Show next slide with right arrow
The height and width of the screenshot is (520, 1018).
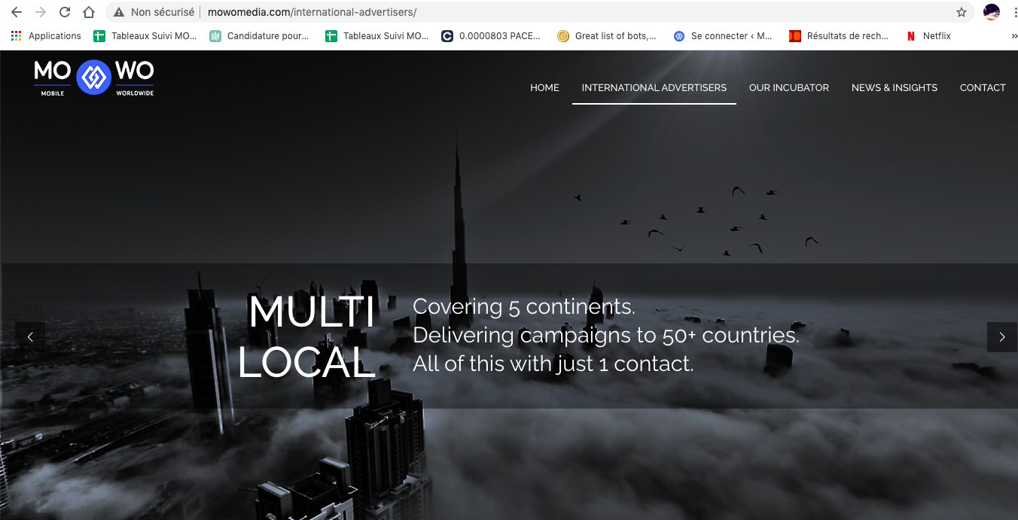(1001, 337)
